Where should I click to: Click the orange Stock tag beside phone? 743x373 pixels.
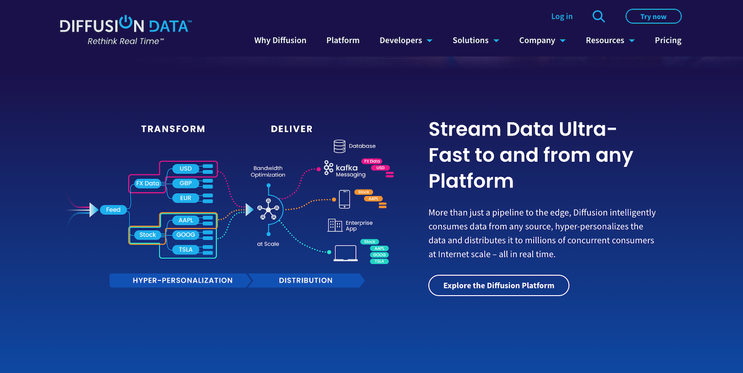click(x=364, y=192)
